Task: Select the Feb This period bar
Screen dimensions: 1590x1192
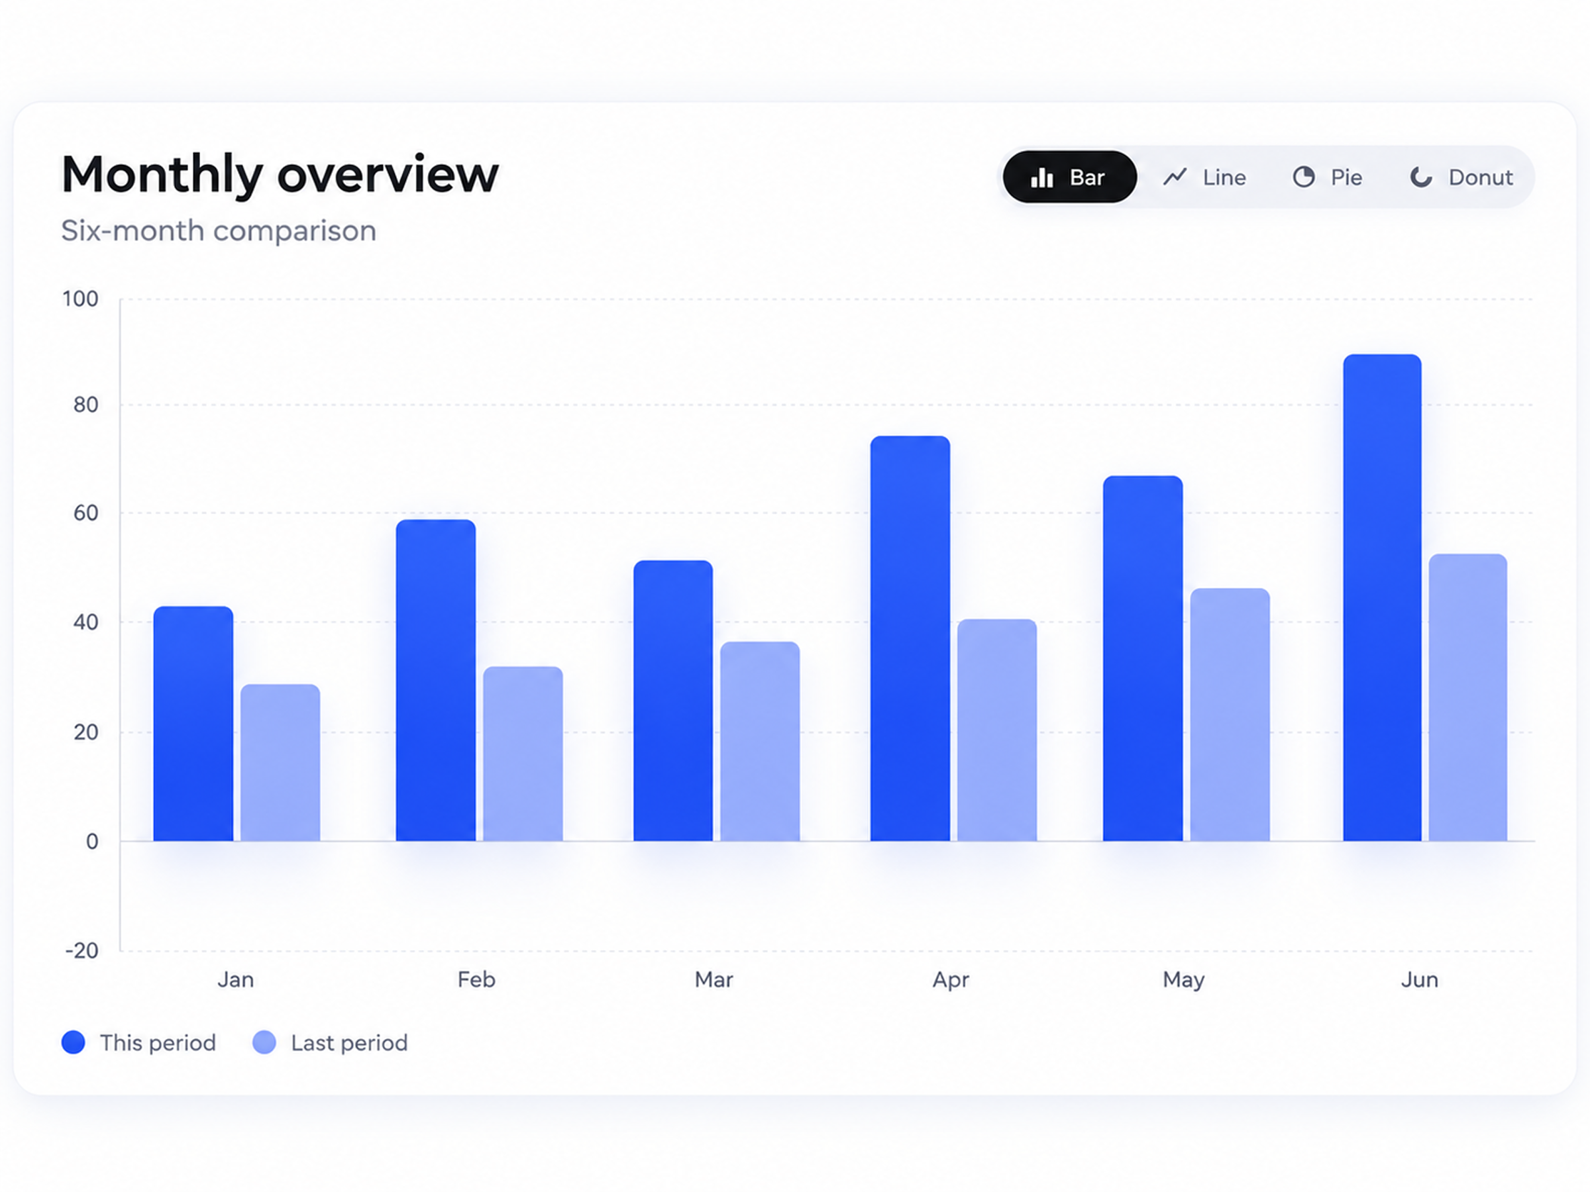Action: point(436,680)
